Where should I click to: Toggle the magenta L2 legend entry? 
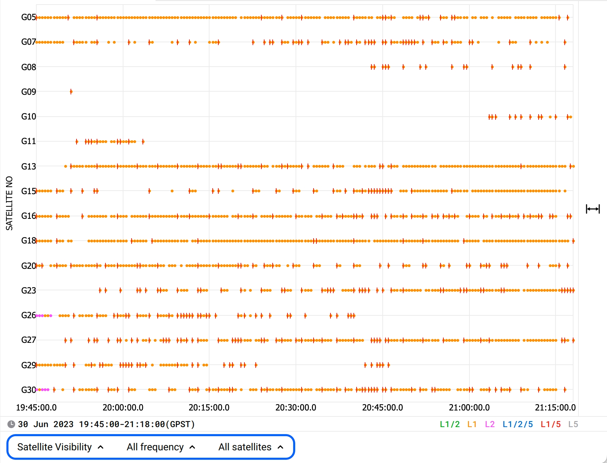490,424
